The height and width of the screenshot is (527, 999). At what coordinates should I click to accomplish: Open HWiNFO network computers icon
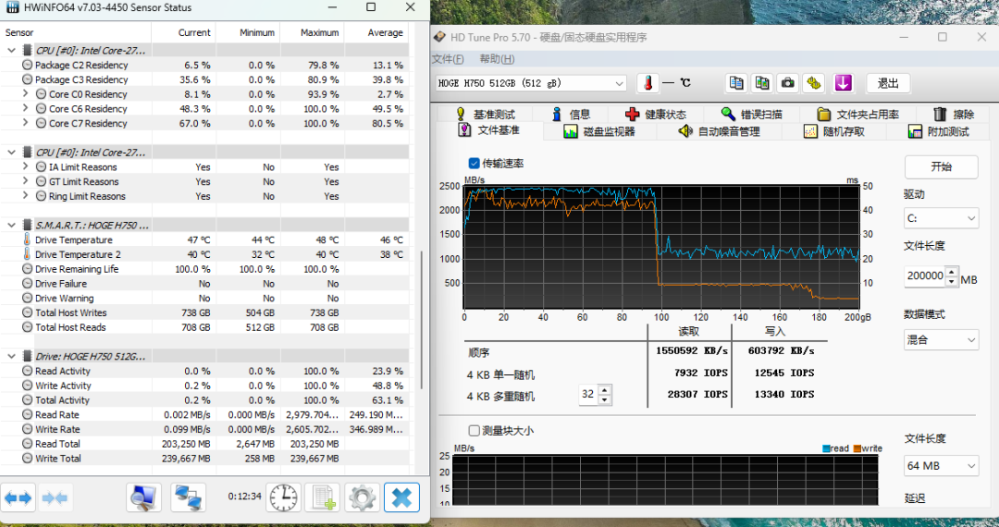[x=188, y=497]
